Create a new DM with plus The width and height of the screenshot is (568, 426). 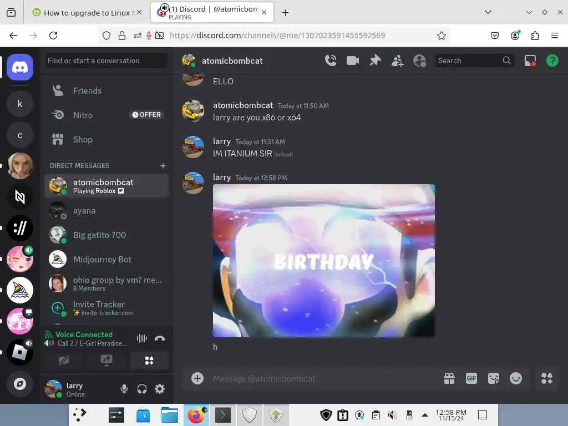tap(163, 165)
